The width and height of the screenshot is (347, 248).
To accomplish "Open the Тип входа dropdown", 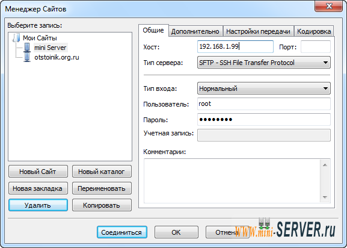I will [264, 88].
